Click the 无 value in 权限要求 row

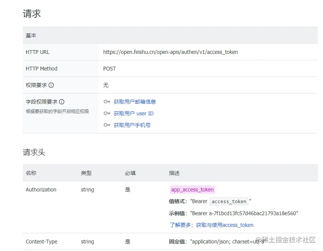pyautogui.click(x=106, y=85)
